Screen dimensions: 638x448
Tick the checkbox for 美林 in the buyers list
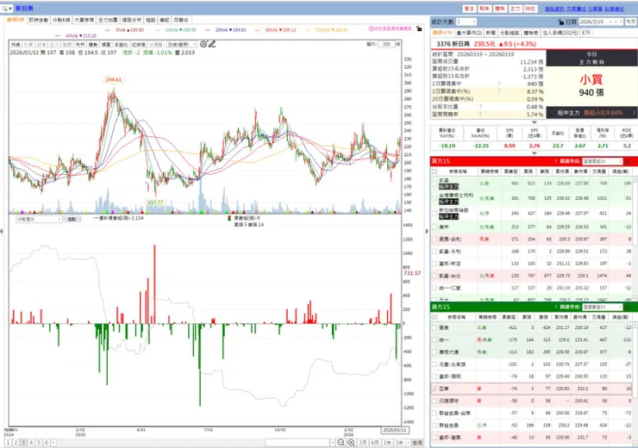435,227
